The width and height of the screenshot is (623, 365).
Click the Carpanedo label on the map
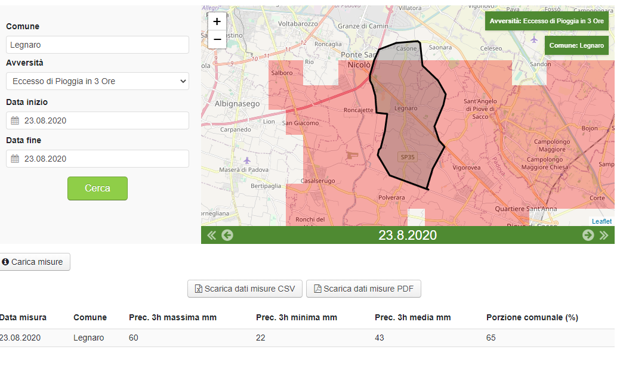(x=236, y=129)
